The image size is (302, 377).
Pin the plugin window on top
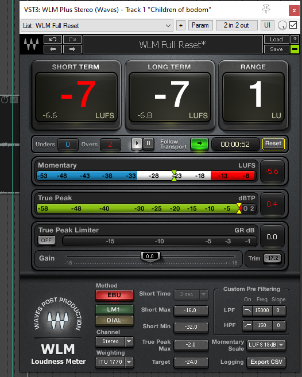coord(266,10)
